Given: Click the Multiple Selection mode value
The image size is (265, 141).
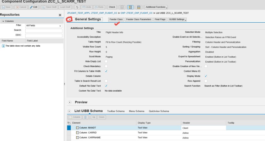Looking at the screenshot, I should tap(214, 32).
